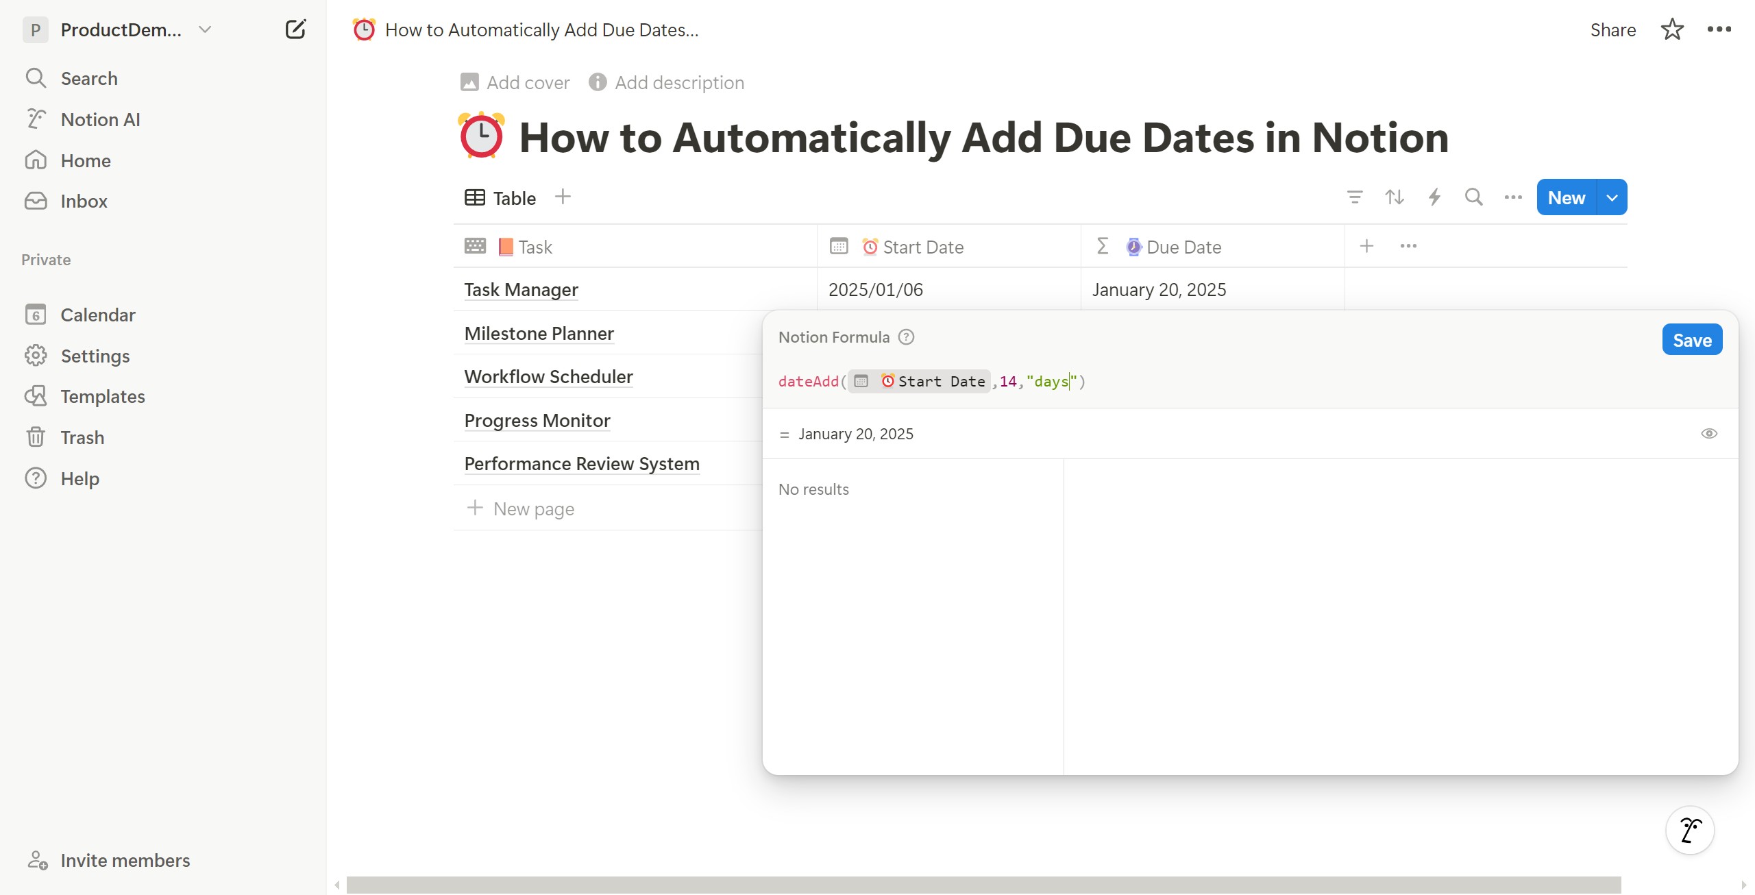Open Search in the sidebar
This screenshot has height=895, width=1755.
89,79
